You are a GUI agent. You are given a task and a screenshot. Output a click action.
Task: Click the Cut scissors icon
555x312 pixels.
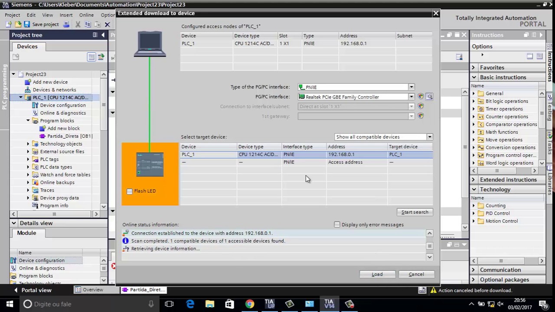pos(78,24)
